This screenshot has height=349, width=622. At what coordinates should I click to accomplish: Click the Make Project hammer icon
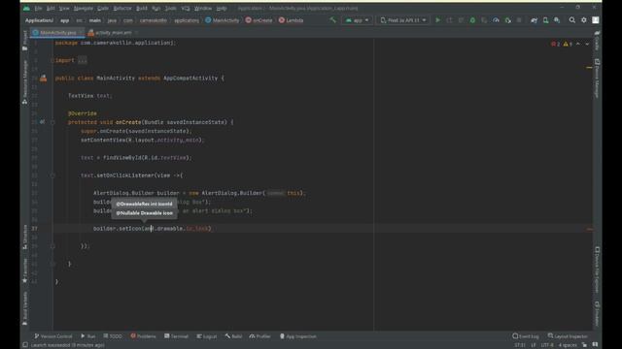click(332, 20)
